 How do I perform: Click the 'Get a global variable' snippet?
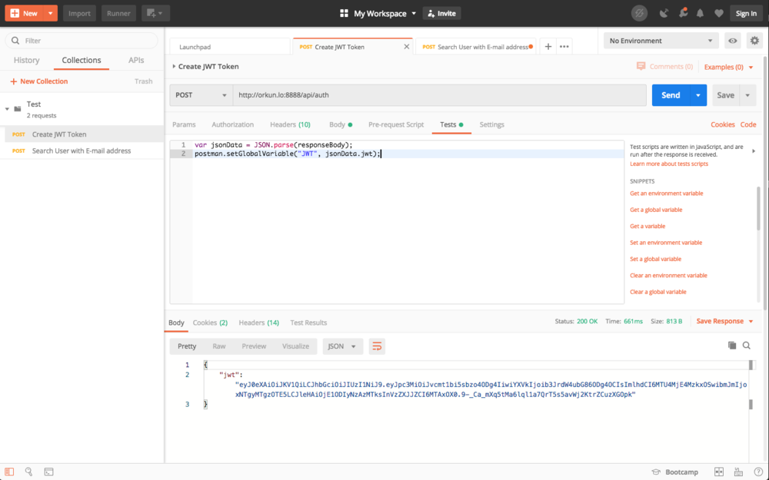pos(656,210)
